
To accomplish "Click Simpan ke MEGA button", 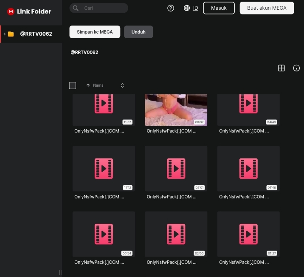I will click(95, 32).
